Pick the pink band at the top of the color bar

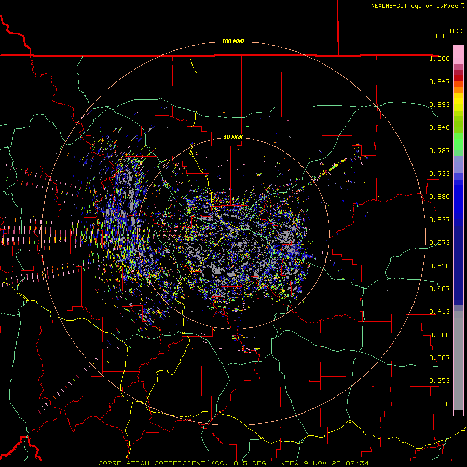pyautogui.click(x=458, y=56)
